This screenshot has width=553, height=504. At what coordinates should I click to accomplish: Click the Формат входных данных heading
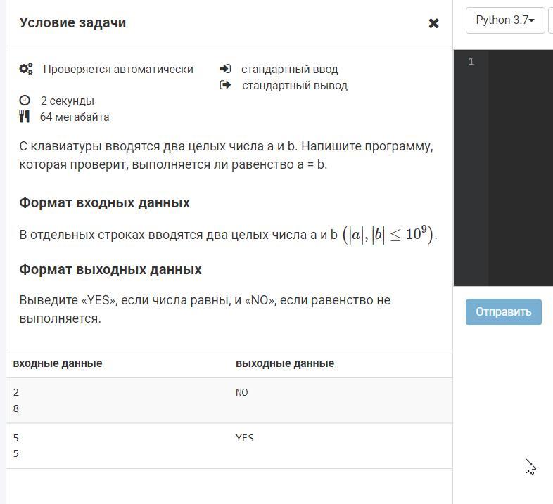104,202
